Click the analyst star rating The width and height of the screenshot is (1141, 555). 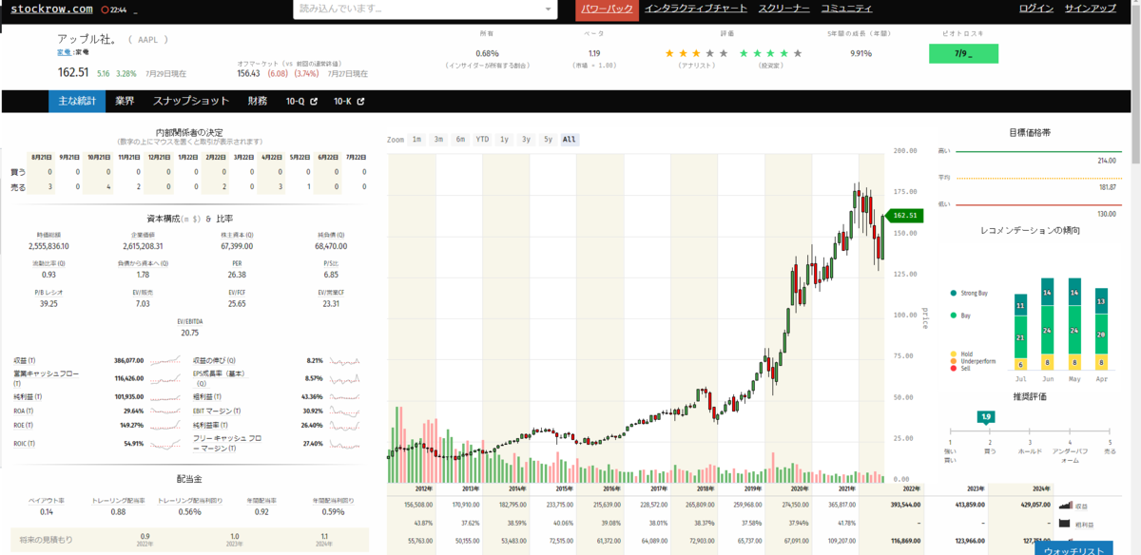click(x=697, y=53)
